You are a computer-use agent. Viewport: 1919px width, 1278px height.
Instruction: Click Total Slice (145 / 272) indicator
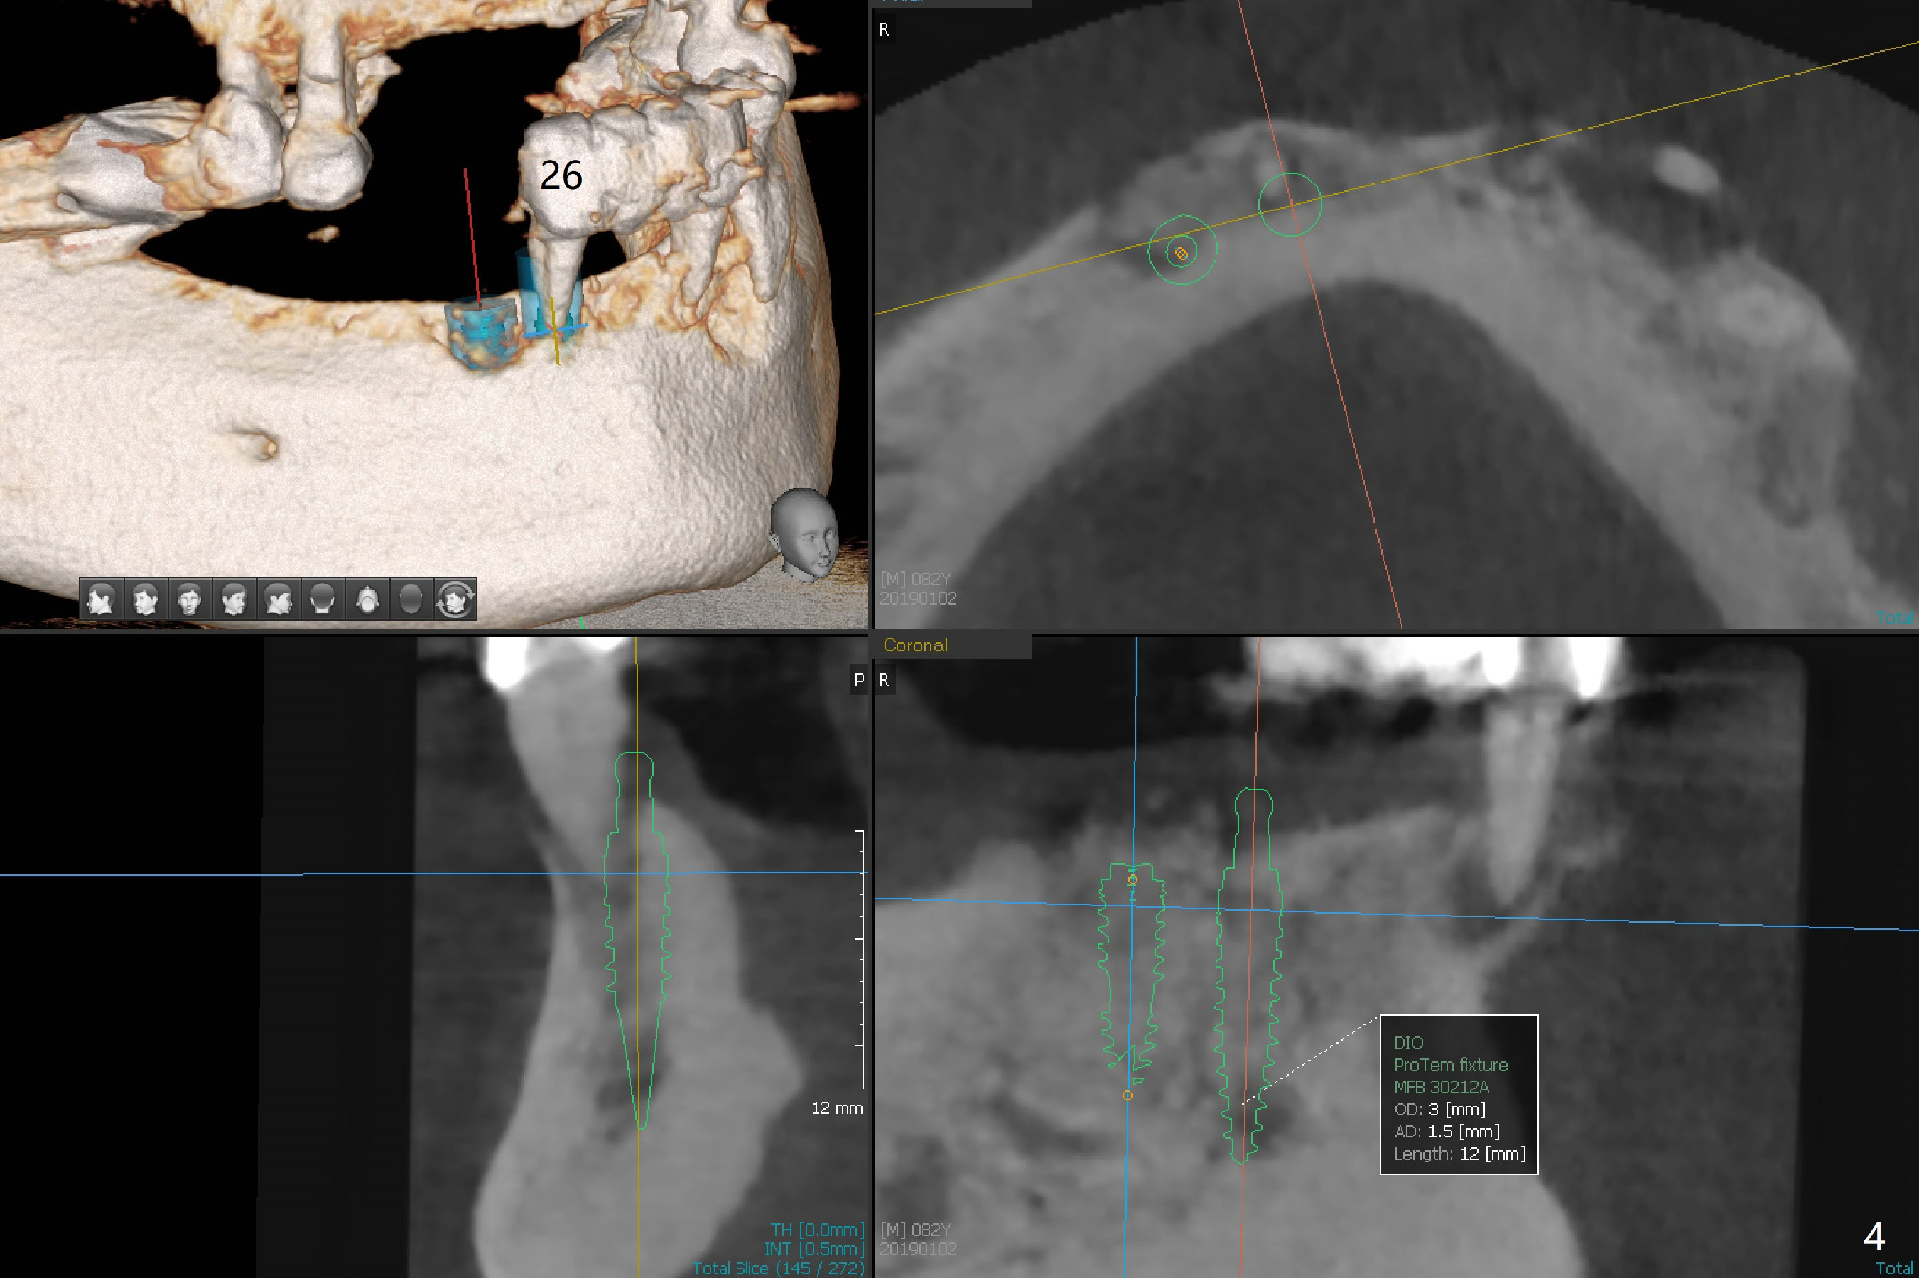tap(778, 1268)
